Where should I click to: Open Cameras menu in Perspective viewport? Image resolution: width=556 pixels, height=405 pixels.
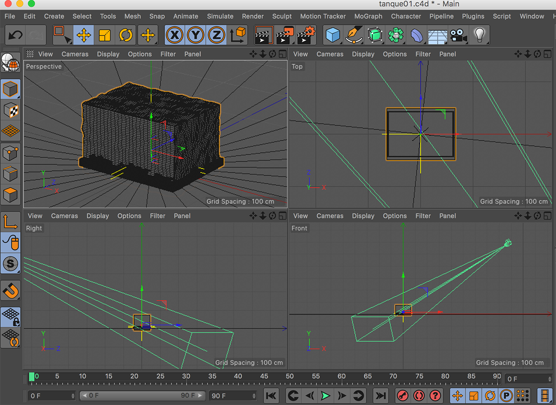[75, 54]
